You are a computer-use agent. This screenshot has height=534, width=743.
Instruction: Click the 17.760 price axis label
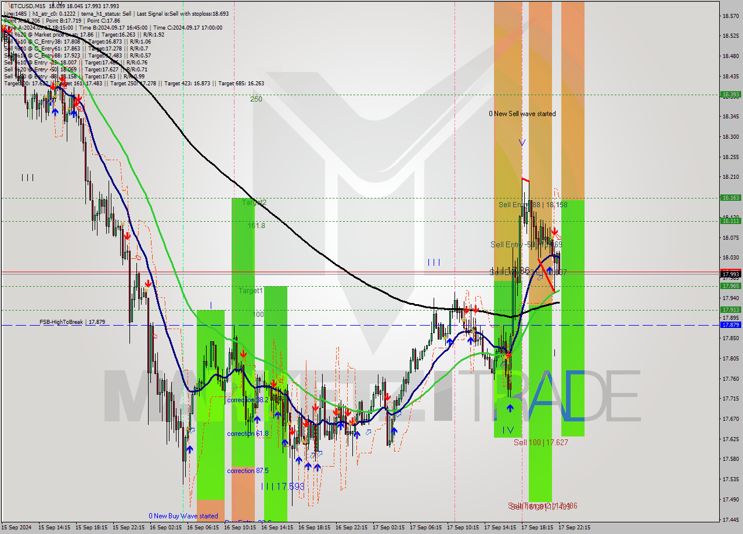(x=730, y=378)
